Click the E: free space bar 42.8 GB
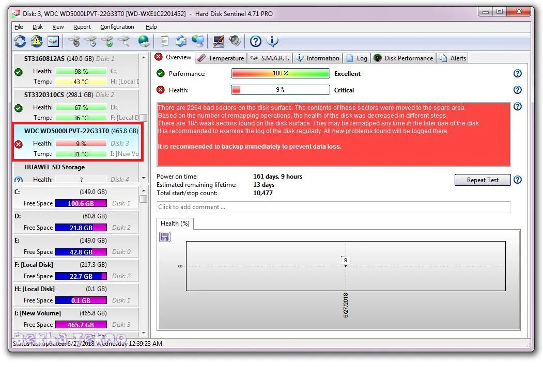This screenshot has width=543, height=367. (x=81, y=252)
